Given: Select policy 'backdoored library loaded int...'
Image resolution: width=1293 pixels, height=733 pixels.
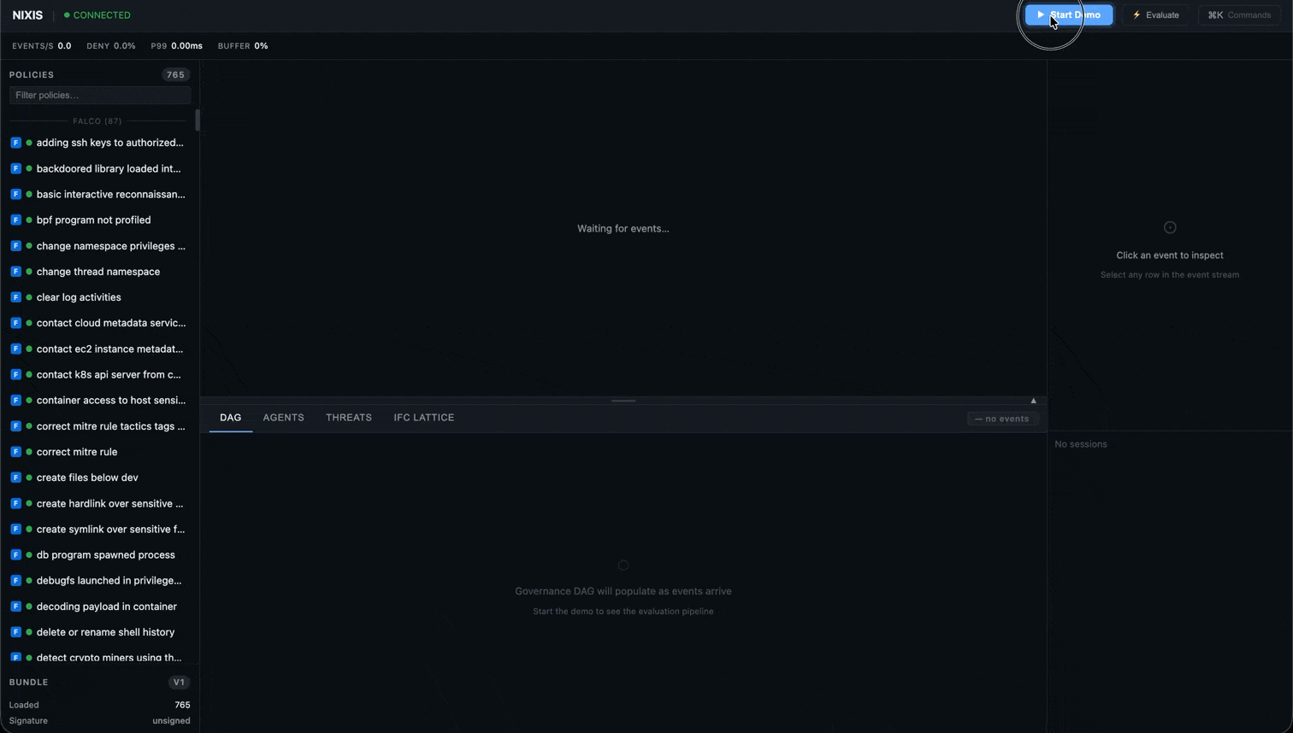Looking at the screenshot, I should coord(100,168).
